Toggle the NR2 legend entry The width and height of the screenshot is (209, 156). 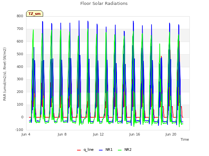(x=125, y=150)
